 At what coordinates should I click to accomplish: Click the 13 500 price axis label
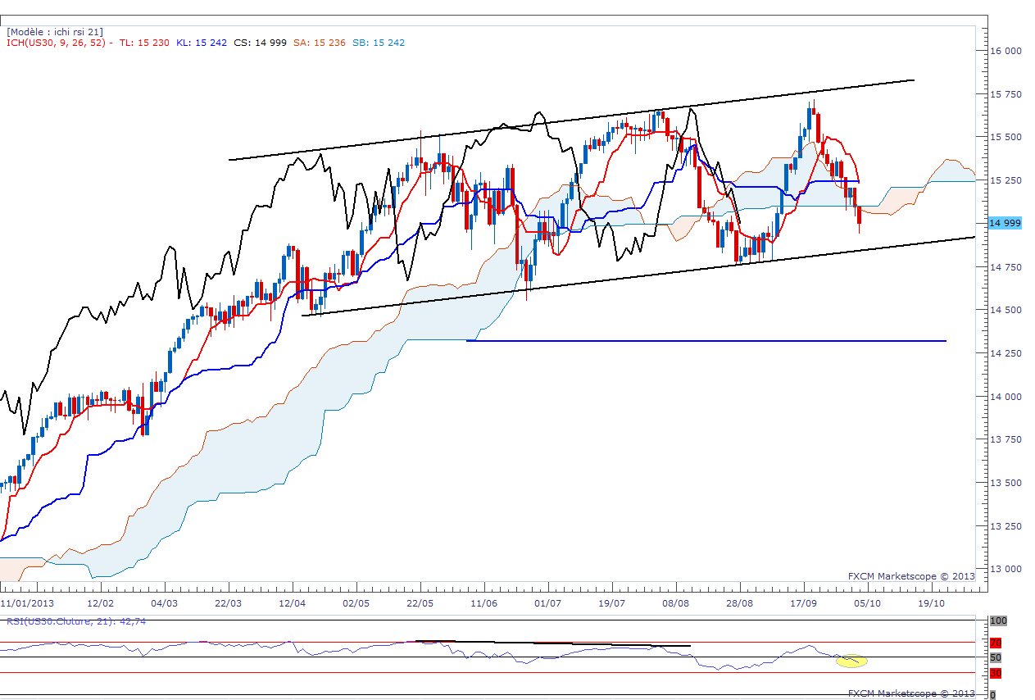1005,483
